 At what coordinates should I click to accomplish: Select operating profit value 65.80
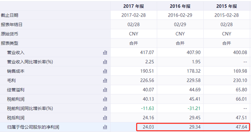coord(241,90)
